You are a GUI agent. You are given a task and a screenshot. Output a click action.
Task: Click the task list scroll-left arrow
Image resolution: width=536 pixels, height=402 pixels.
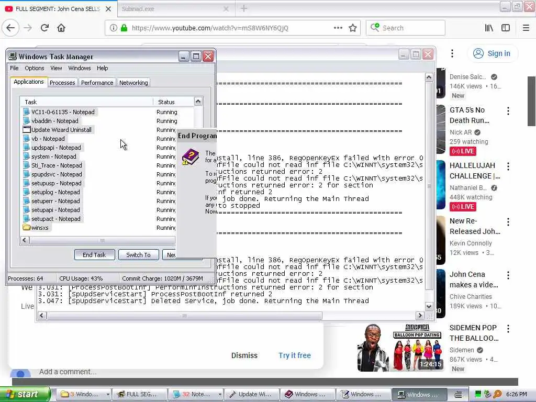(x=24, y=240)
